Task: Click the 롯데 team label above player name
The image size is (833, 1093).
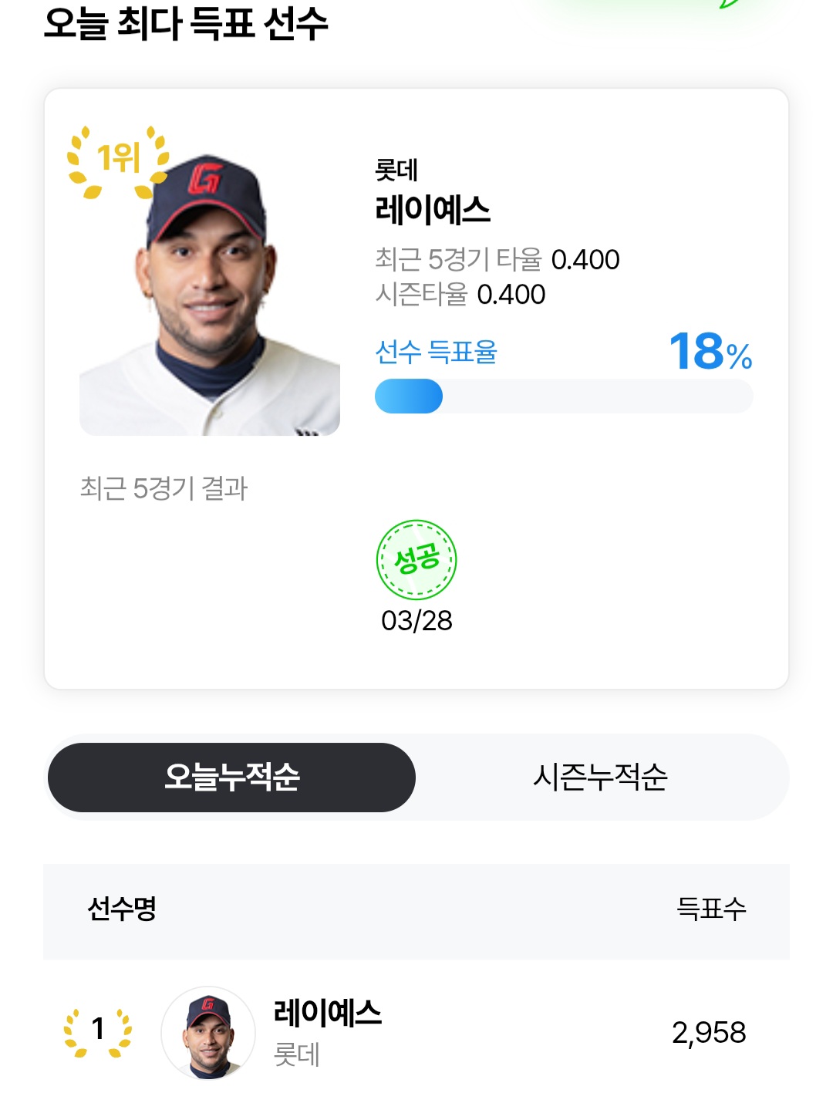Action: click(x=396, y=170)
